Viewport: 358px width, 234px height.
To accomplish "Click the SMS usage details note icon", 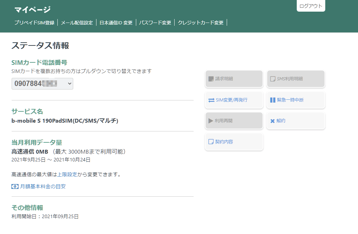I will [x=272, y=79].
